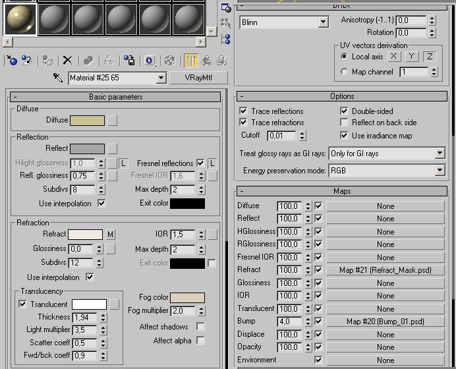Collapse the Basic parameters rollout
The width and height of the screenshot is (456, 369).
click(x=115, y=97)
